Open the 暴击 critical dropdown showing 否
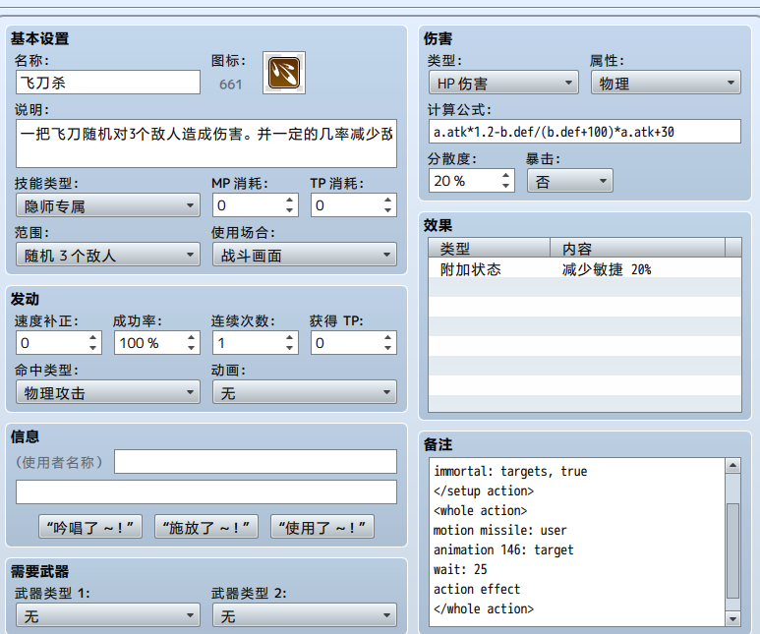 tap(570, 181)
